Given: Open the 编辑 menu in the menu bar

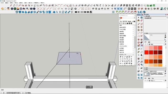Looking at the screenshot, I should (x=7, y=3).
